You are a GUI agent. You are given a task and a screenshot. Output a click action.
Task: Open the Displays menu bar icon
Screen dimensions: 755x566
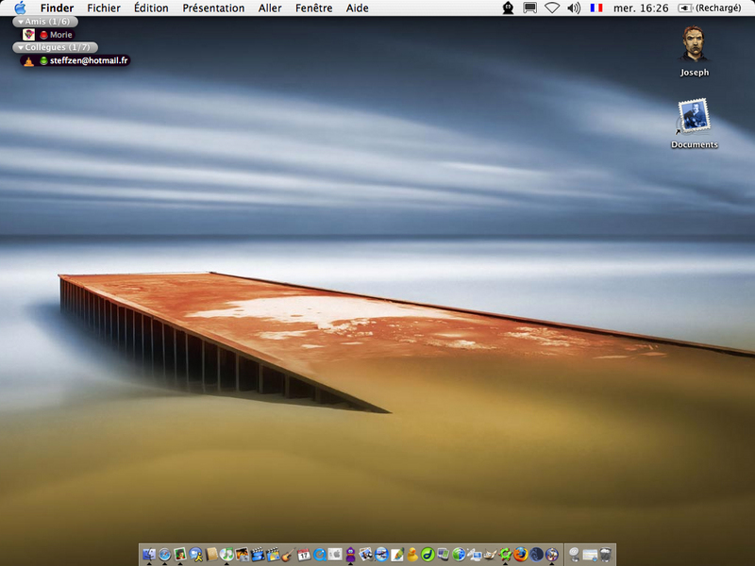click(529, 8)
